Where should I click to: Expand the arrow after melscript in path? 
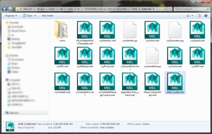coord(154,9)
